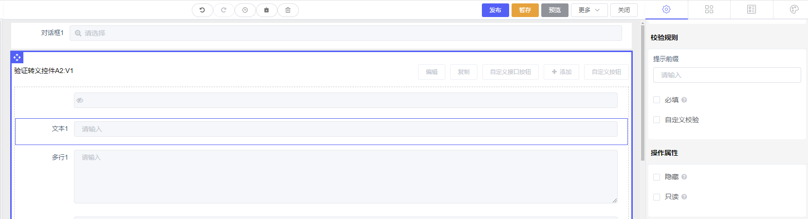Click the undo arrow icon
The image size is (808, 219).
(x=202, y=10)
